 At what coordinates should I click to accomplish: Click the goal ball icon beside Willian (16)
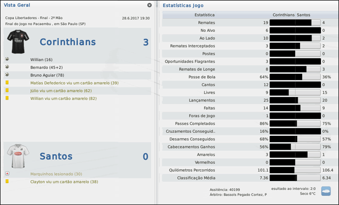tap(7, 59)
